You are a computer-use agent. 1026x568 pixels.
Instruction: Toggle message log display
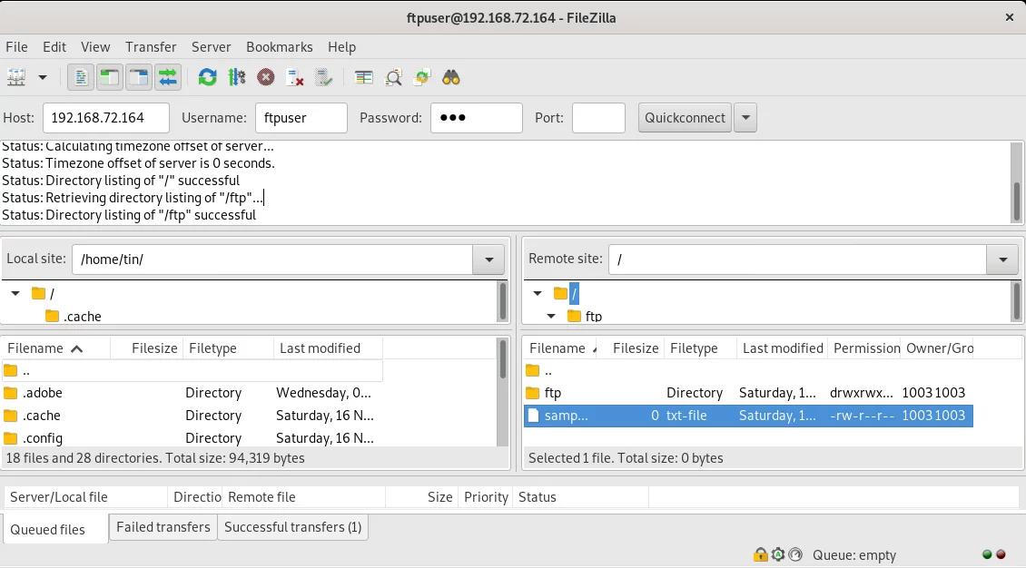click(x=81, y=78)
